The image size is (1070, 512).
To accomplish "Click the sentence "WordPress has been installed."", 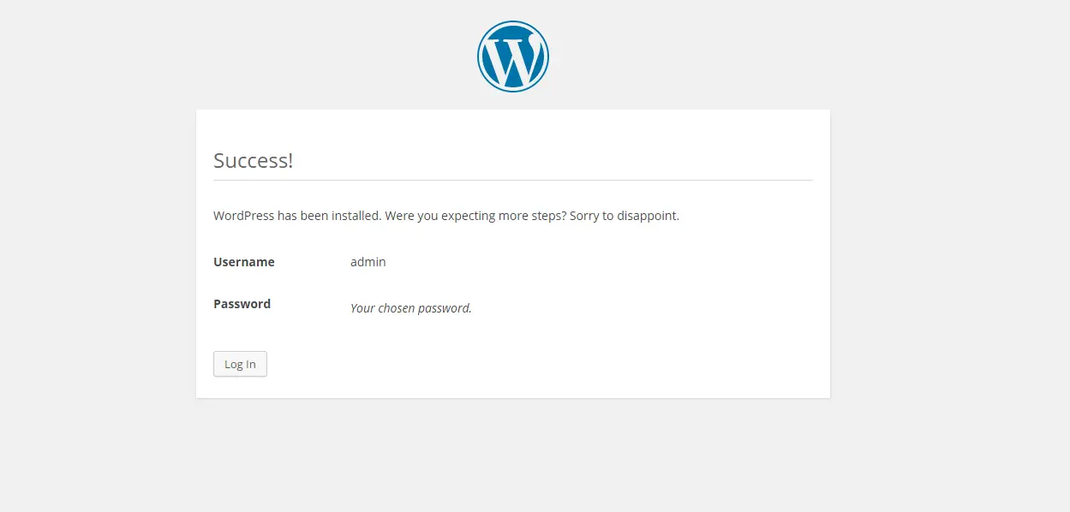I will pos(297,216).
